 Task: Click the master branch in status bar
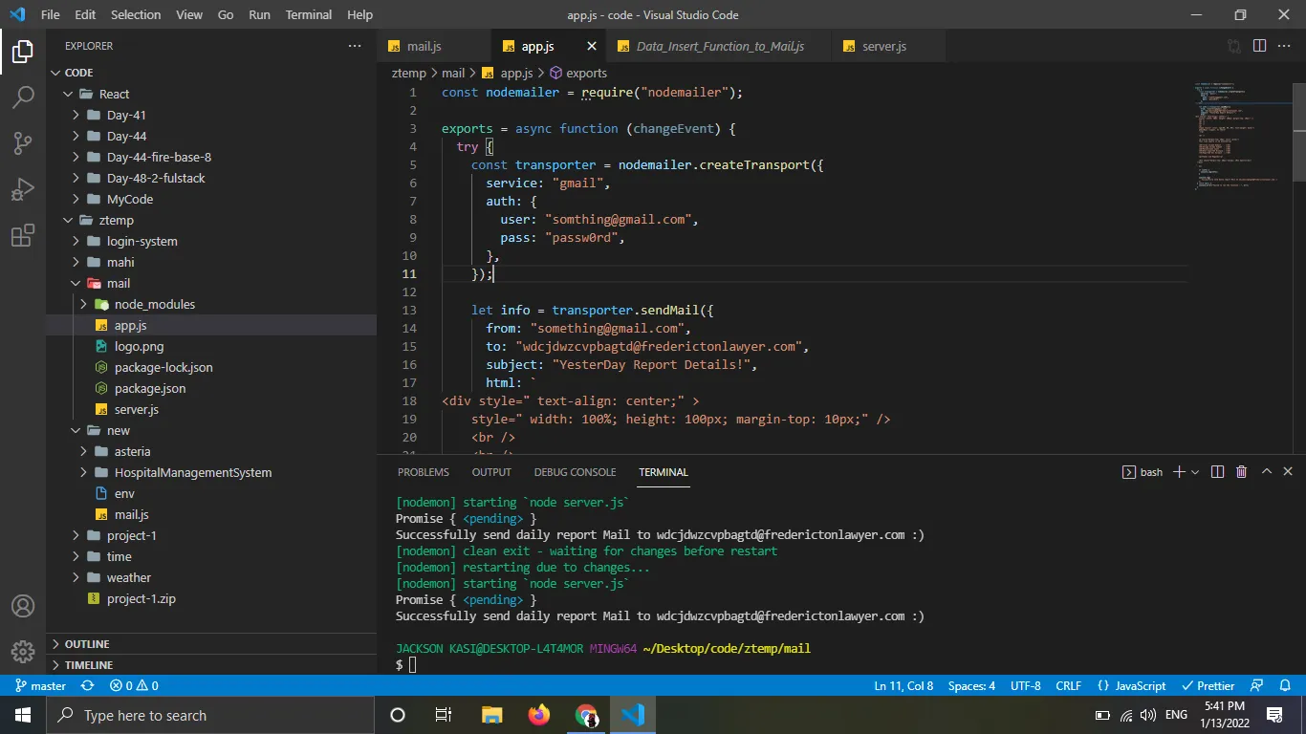pyautogui.click(x=41, y=685)
